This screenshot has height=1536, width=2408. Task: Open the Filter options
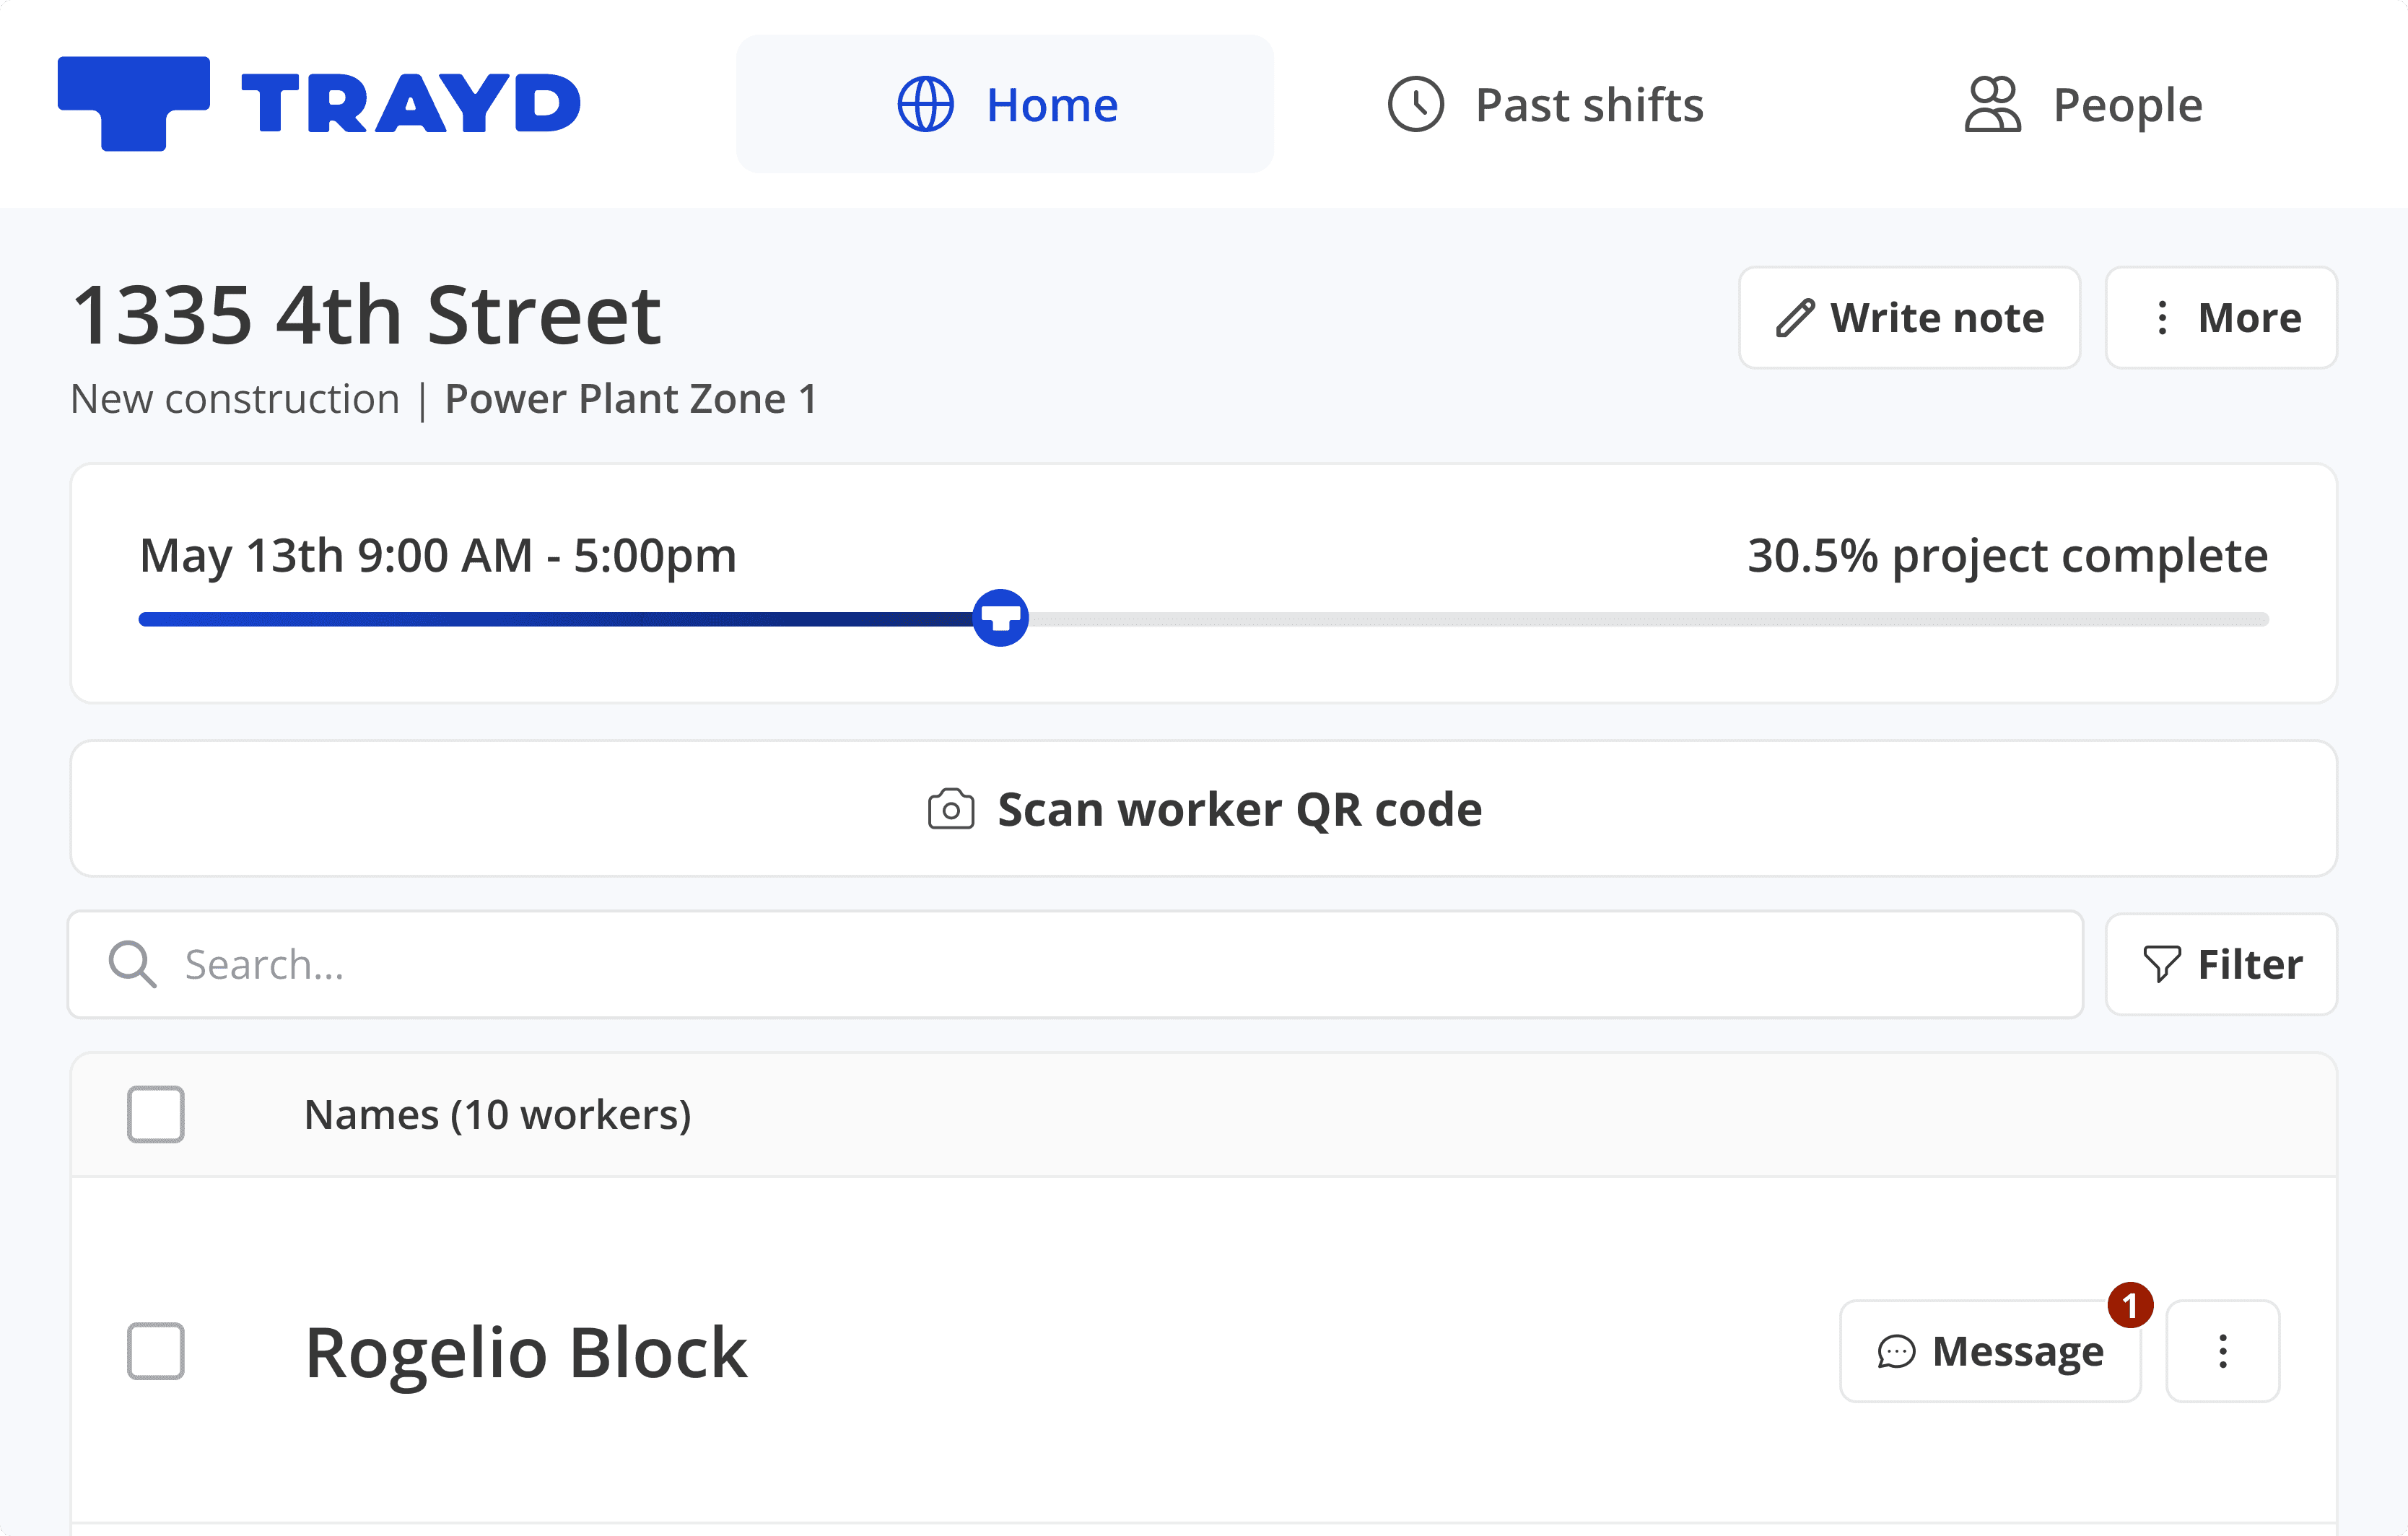tap(2221, 965)
